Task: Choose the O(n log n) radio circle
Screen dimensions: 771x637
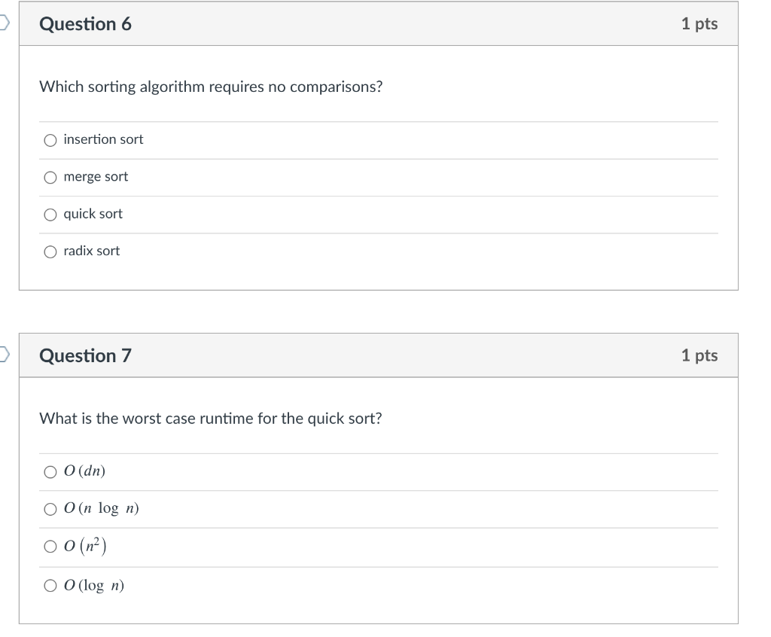Action: [x=50, y=509]
